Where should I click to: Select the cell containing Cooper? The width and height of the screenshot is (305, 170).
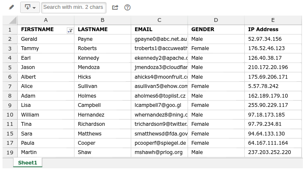click(x=103, y=143)
